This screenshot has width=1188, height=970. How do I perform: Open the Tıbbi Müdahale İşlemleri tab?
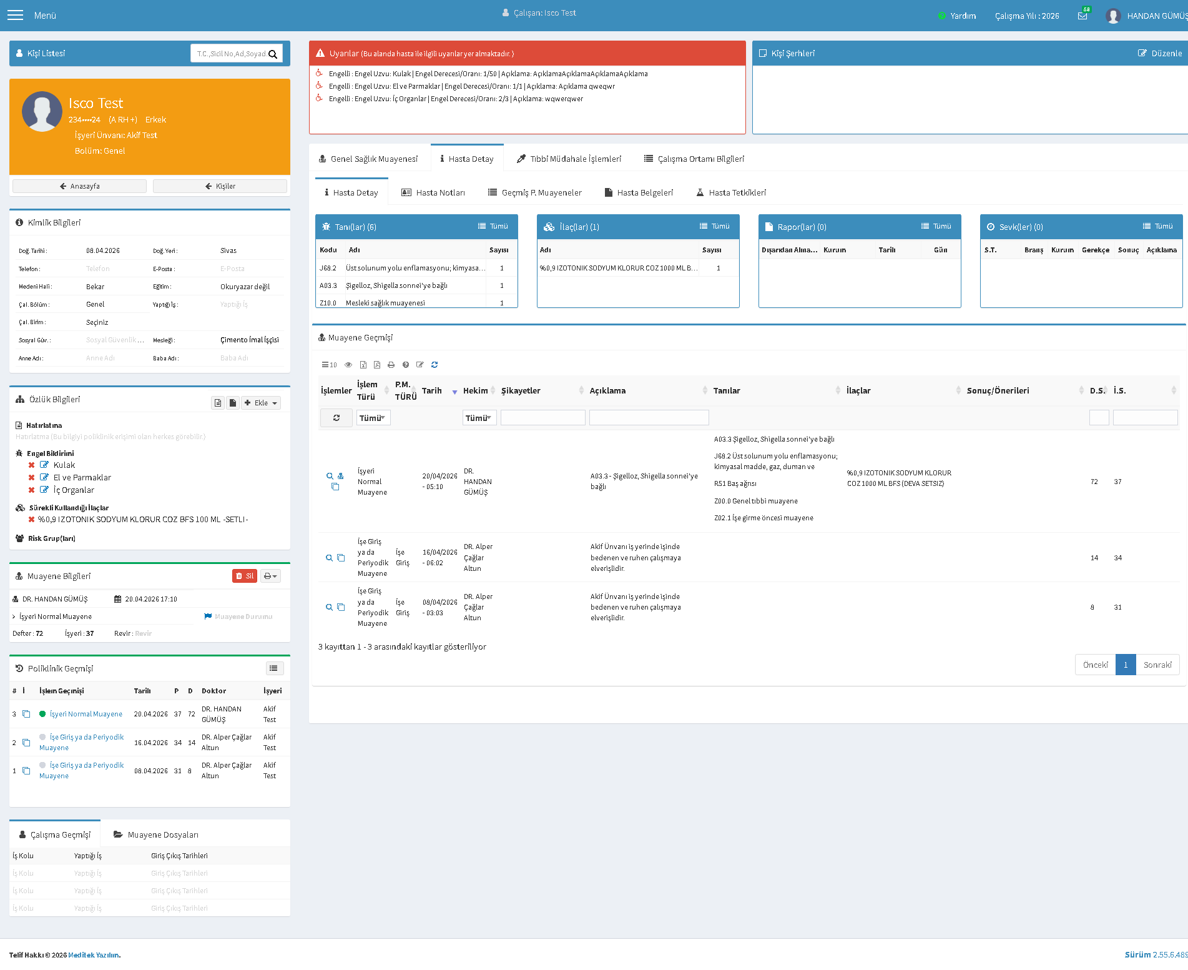pyautogui.click(x=569, y=159)
